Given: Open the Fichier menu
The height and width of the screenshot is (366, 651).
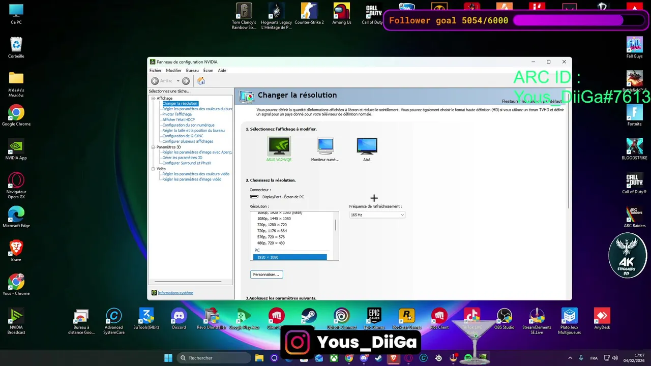Looking at the screenshot, I should coord(155,70).
